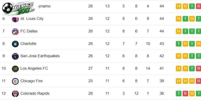
Task: Click the San Jose Earthquakes crest
Action: [15, 56]
